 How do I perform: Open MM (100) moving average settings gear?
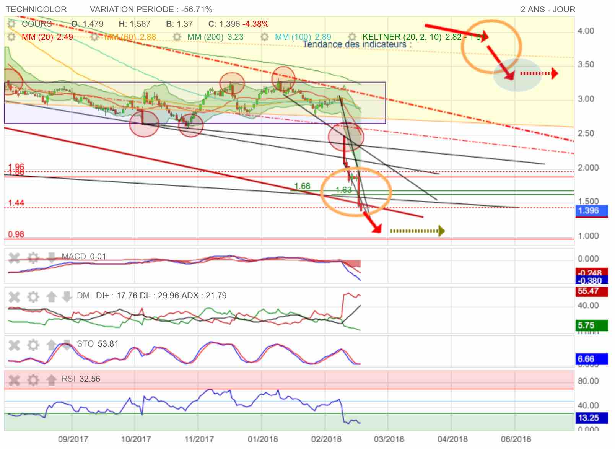click(264, 37)
